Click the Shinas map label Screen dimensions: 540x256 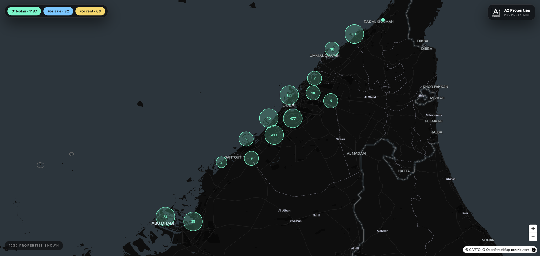pyautogui.click(x=451, y=179)
